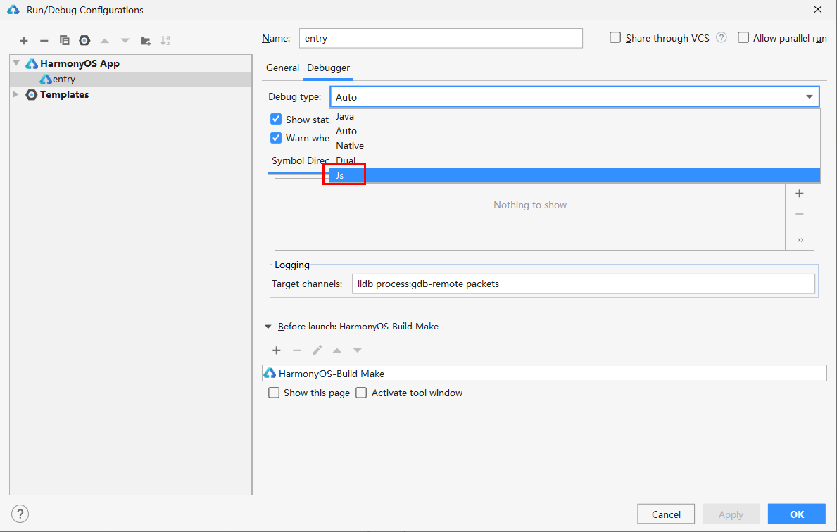Uncheck the Show stat… checkbox
The width and height of the screenshot is (837, 532).
[276, 120]
